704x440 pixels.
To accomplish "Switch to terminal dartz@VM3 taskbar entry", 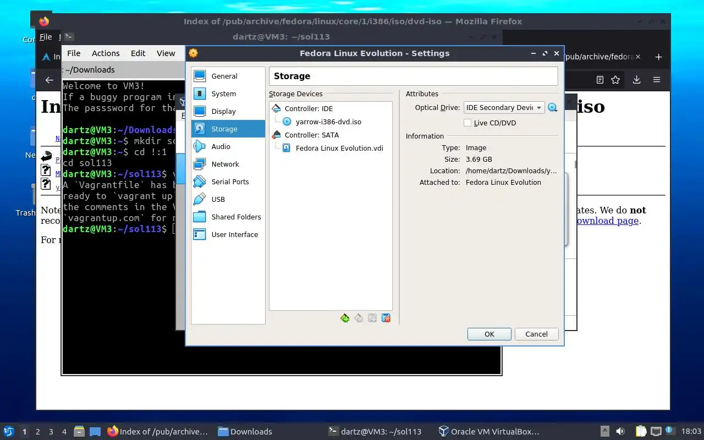I will coord(375,432).
